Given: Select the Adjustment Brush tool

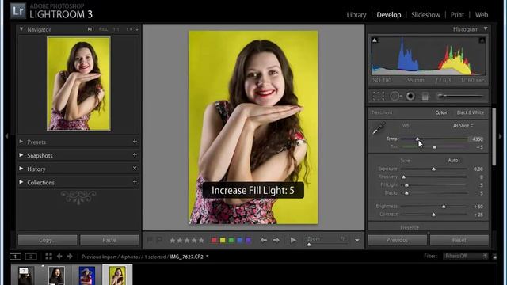Looking at the screenshot, I should 460,96.
